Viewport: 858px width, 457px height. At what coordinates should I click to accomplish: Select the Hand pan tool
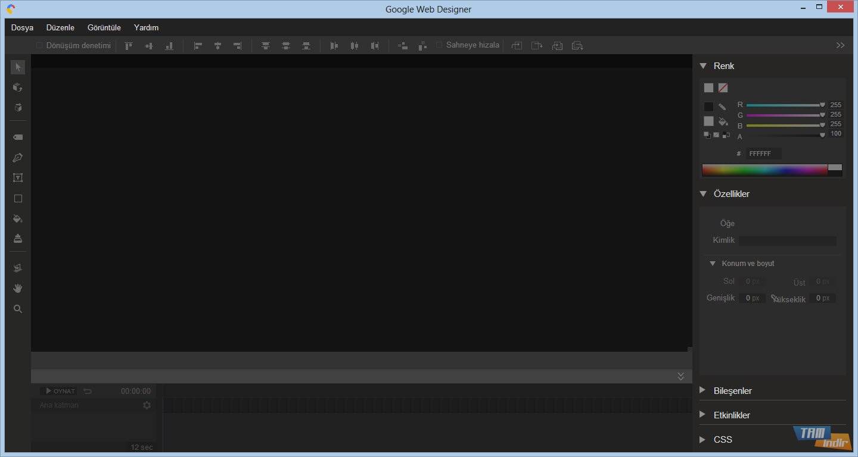18,289
